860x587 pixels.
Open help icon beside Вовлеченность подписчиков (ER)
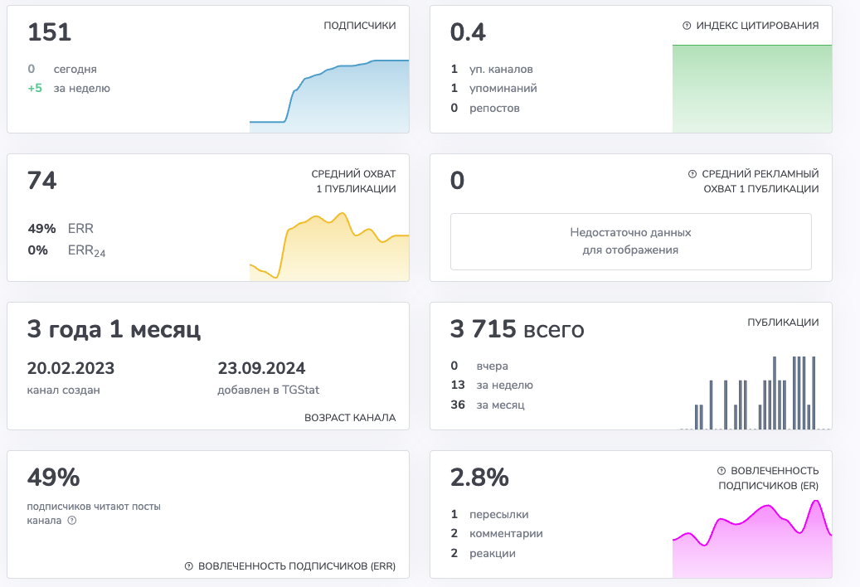[x=722, y=470]
